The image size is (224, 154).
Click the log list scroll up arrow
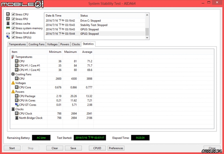tap(147, 15)
